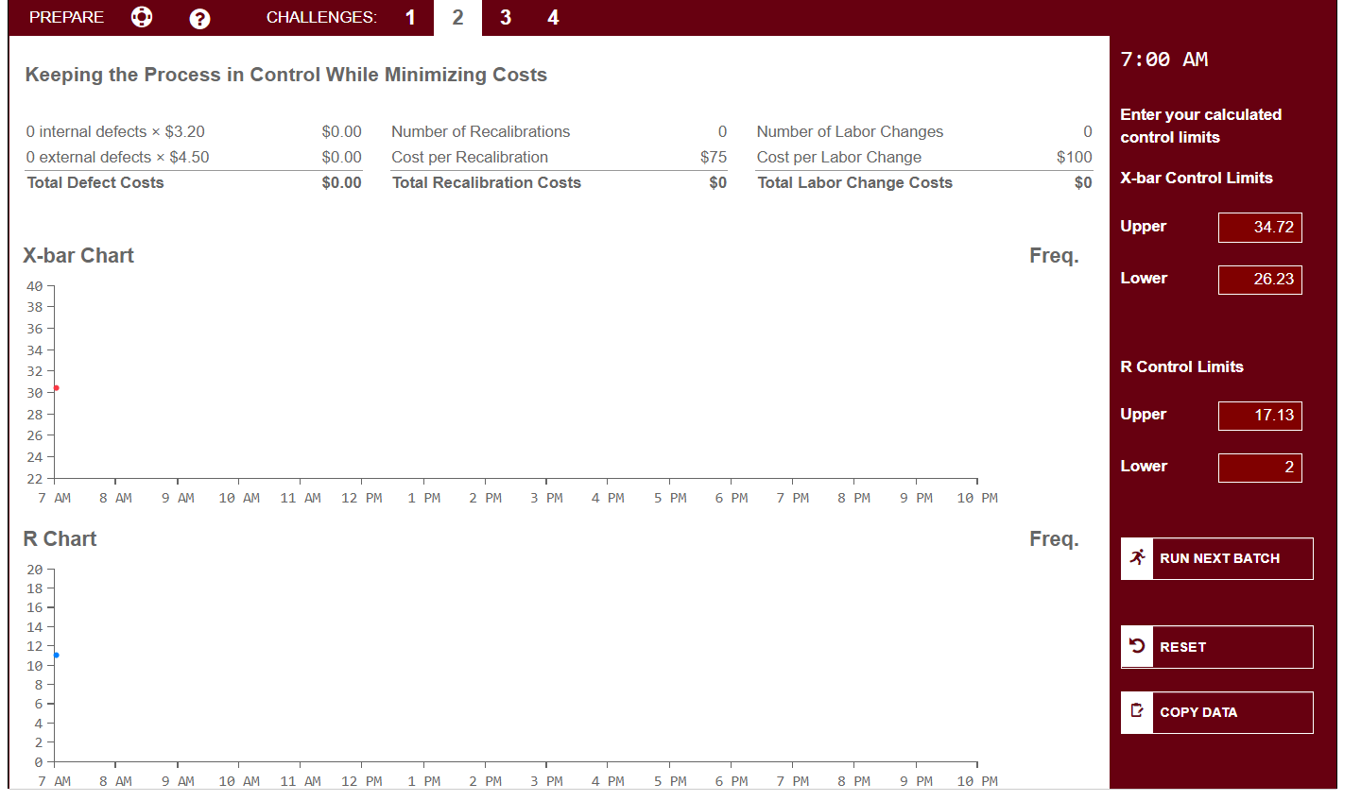Click 'Total Labor Change Costs' label
Viewport: 1361px width, 801px height.
tap(854, 182)
